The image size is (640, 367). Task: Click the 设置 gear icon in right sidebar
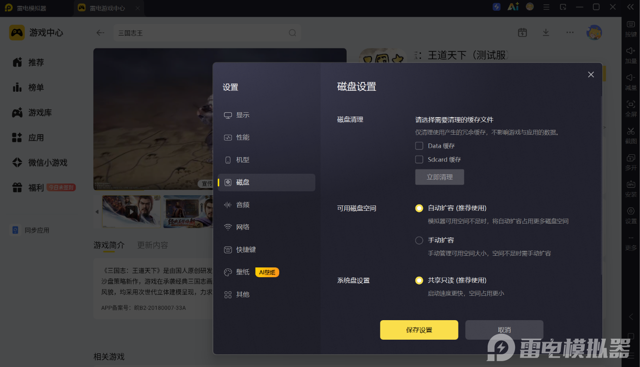click(631, 216)
